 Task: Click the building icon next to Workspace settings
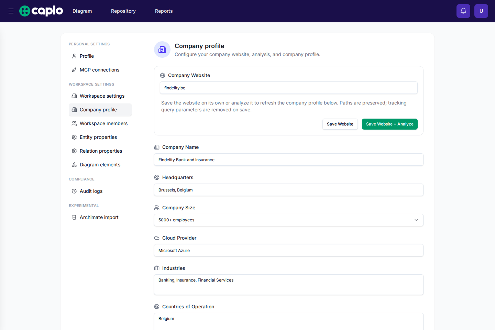pos(74,96)
